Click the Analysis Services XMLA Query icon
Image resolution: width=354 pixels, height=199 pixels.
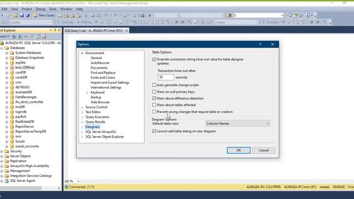[79, 15]
